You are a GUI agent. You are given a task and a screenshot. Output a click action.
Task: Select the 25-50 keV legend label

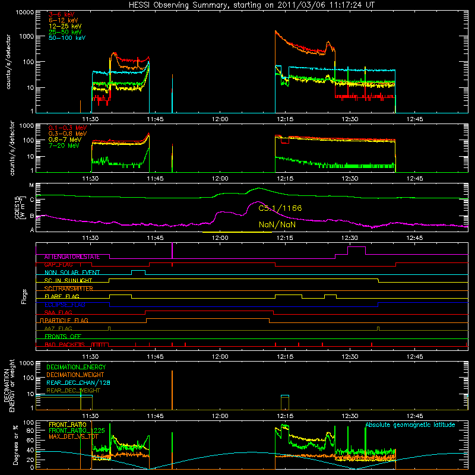pos(65,32)
